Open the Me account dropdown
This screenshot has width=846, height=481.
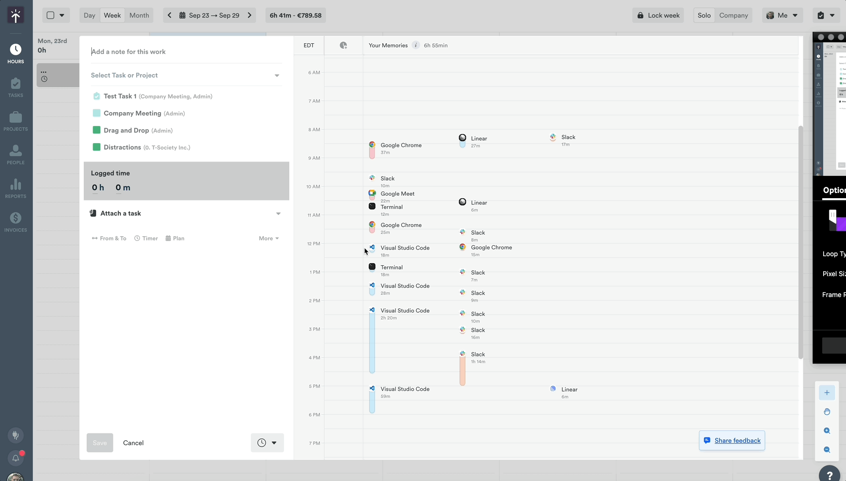782,15
